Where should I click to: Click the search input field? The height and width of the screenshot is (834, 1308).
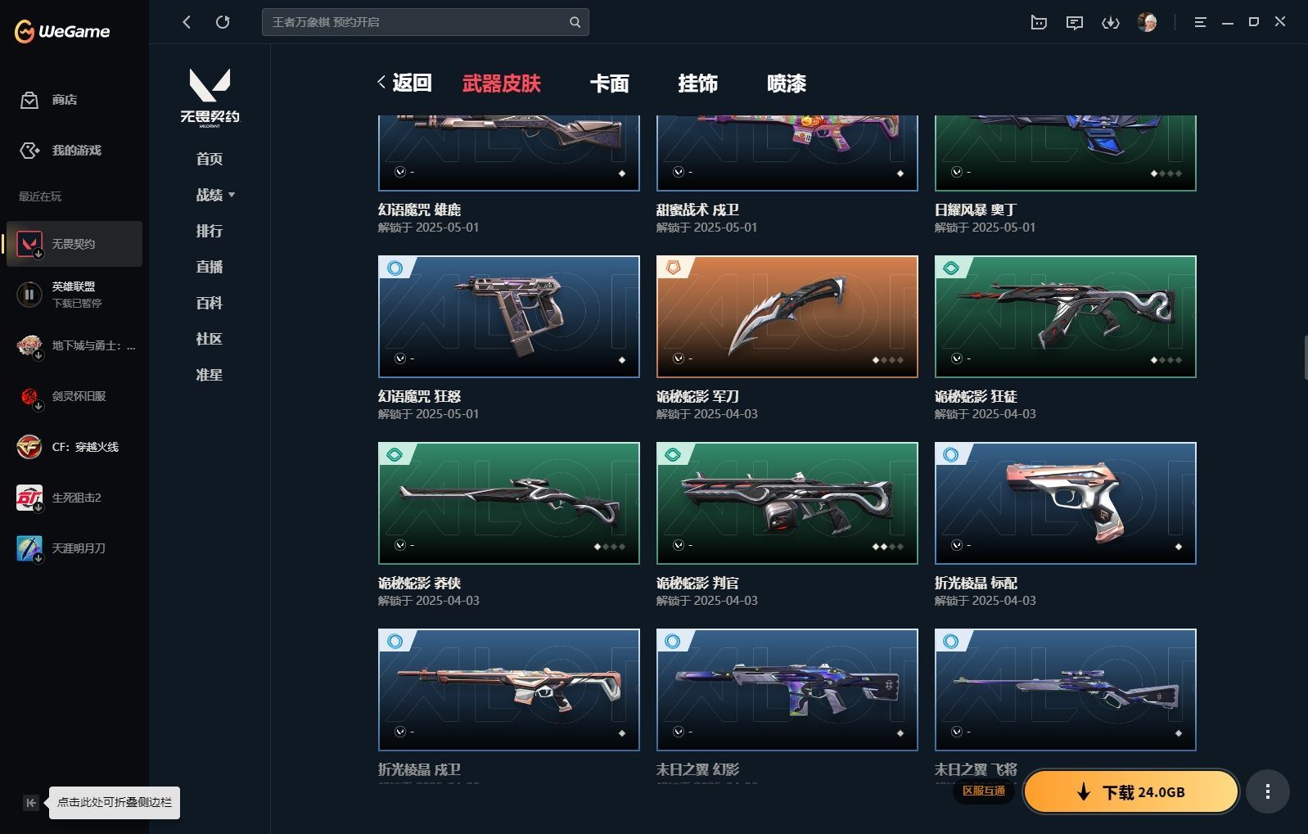pos(417,22)
